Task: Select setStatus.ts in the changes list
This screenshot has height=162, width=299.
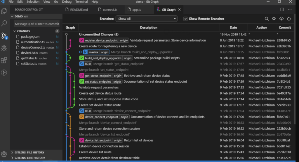Action: pyautogui.click(x=36, y=64)
